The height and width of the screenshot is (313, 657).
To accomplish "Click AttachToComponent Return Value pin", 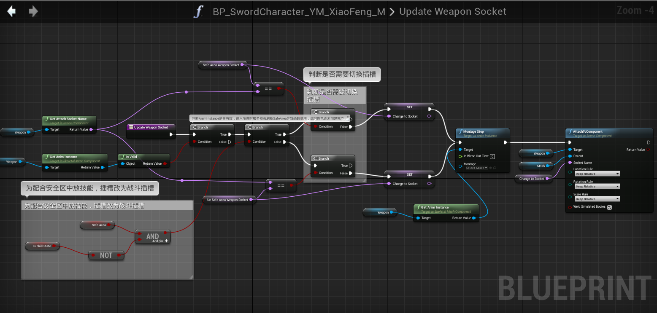I will pyautogui.click(x=649, y=150).
